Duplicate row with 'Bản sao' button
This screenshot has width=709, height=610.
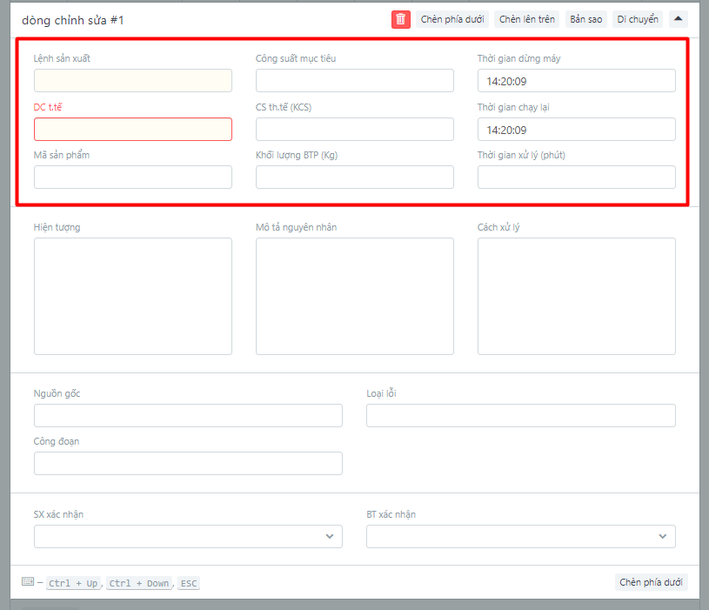585,19
